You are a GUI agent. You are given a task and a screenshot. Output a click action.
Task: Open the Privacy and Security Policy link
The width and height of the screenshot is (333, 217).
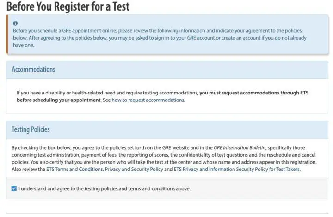coord(134,169)
